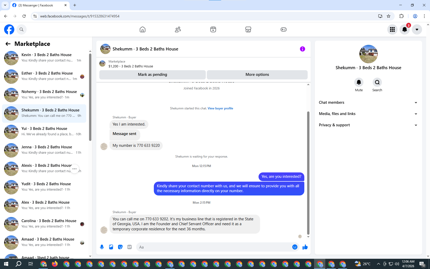Image resolution: width=430 pixels, height=269 pixels.
Task: Open Chrome profile icon
Action: pos(415,16)
